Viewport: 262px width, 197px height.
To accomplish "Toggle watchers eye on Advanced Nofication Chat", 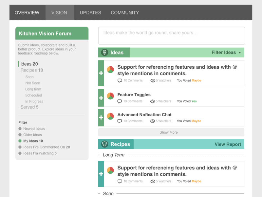I will [153, 121].
